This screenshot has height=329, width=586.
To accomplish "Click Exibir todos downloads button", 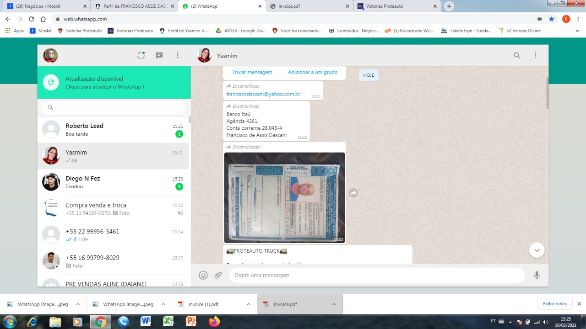I will [555, 304].
